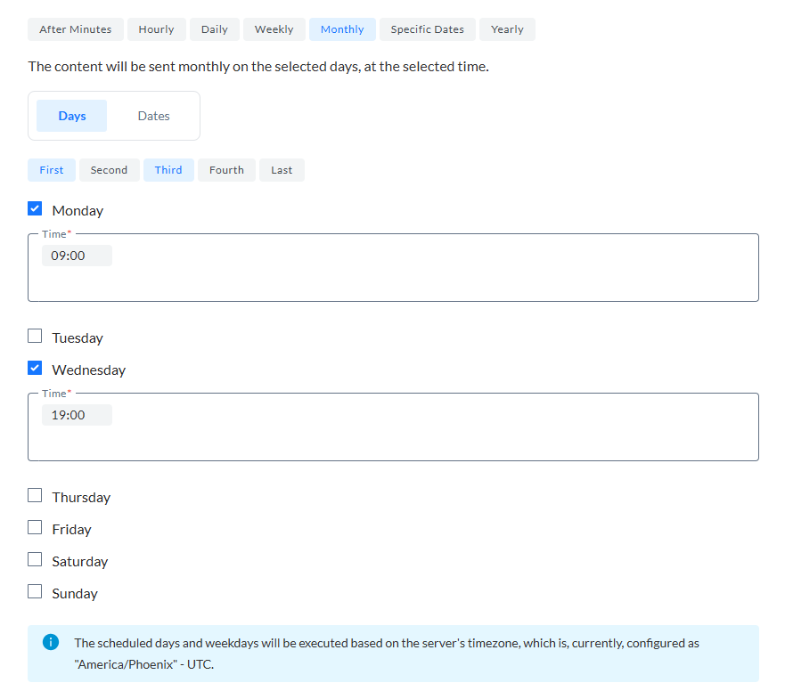Enable the Tuesday checkbox
The width and height of the screenshot is (785, 699).
35,337
